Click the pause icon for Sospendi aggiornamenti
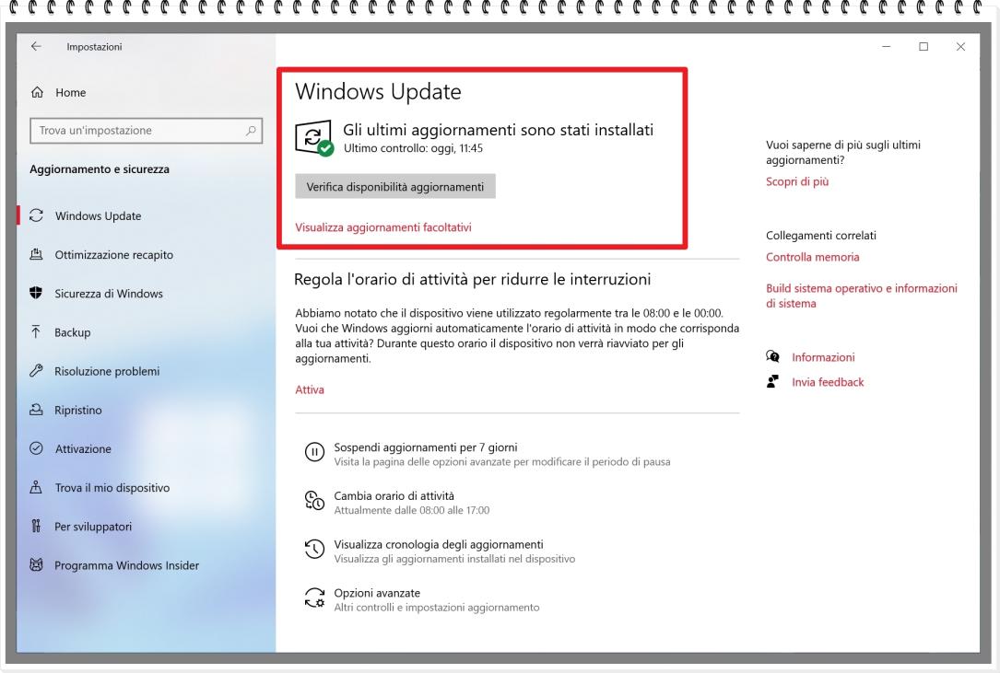 coord(314,452)
